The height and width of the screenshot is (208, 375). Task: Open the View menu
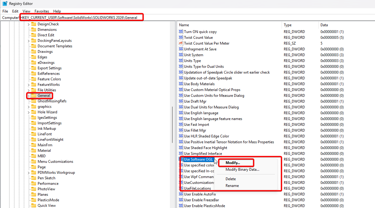point(26,11)
